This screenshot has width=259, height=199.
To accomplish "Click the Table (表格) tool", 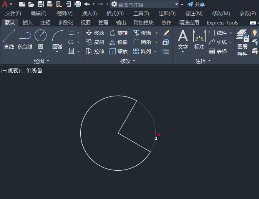I will [x=217, y=52].
